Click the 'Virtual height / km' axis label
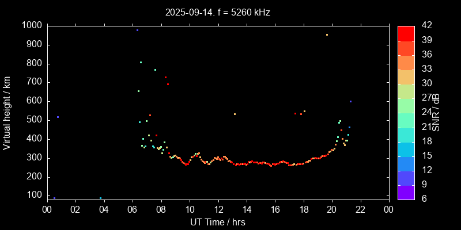Image resolution: width=461 pixels, height=230 pixels. [x=7, y=112]
